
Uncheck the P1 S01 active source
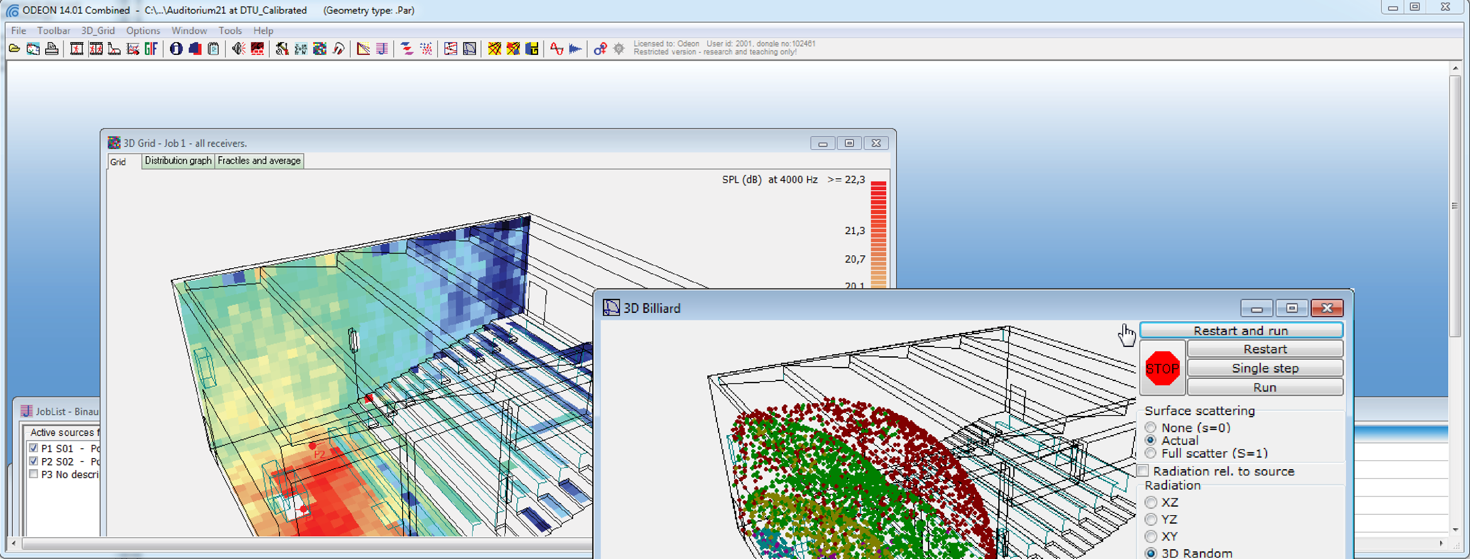click(34, 448)
